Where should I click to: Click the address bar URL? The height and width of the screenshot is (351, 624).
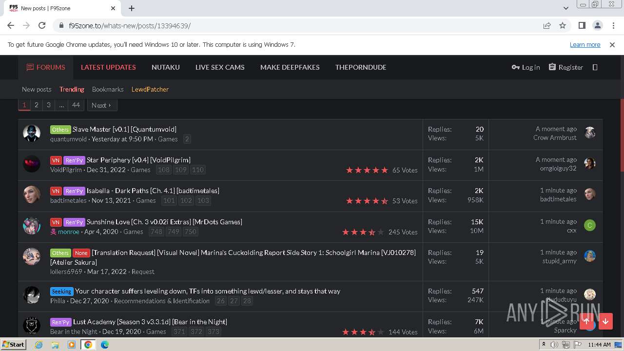pyautogui.click(x=130, y=25)
